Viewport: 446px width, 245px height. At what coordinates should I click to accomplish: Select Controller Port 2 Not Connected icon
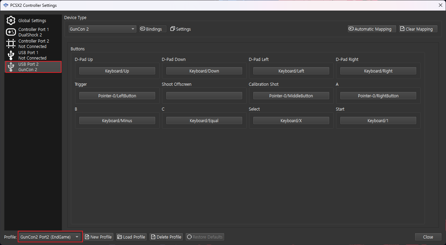[x=11, y=44]
